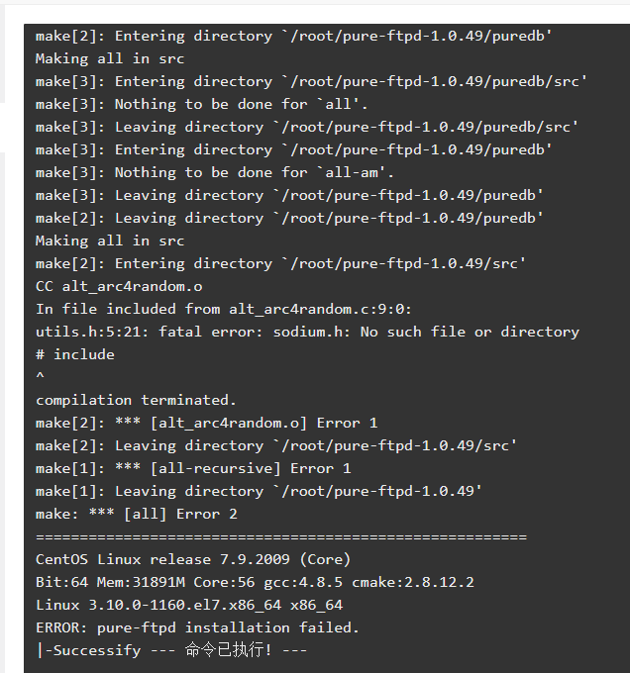The image size is (630, 673).
Task: Click 'ERROR: pure-ftpd installation failed.' text
Action: (x=197, y=627)
